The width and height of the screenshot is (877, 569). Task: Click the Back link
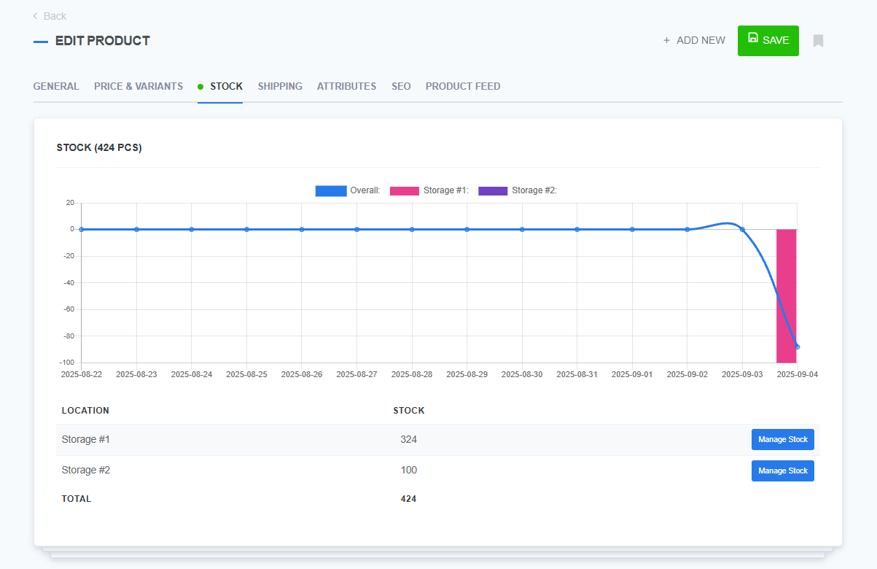pyautogui.click(x=55, y=16)
